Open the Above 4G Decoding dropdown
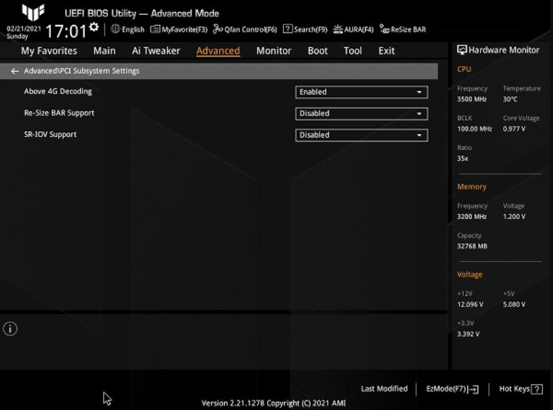This screenshot has width=553, height=410. [361, 92]
